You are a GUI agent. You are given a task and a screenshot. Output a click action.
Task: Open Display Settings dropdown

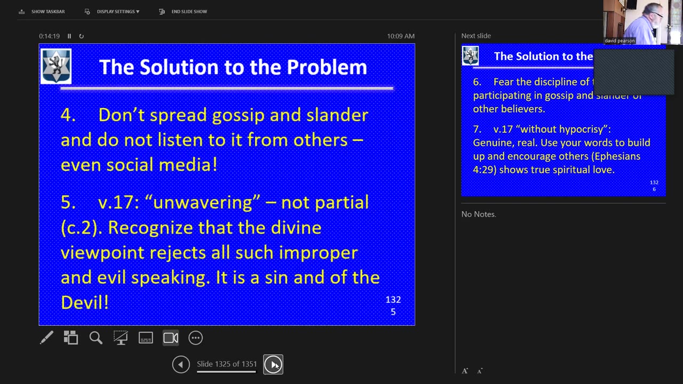[112, 11]
